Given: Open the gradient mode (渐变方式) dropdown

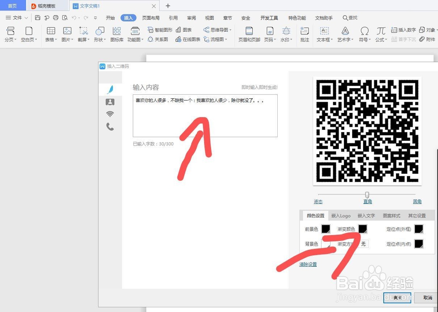Looking at the screenshot, I should 363,244.
